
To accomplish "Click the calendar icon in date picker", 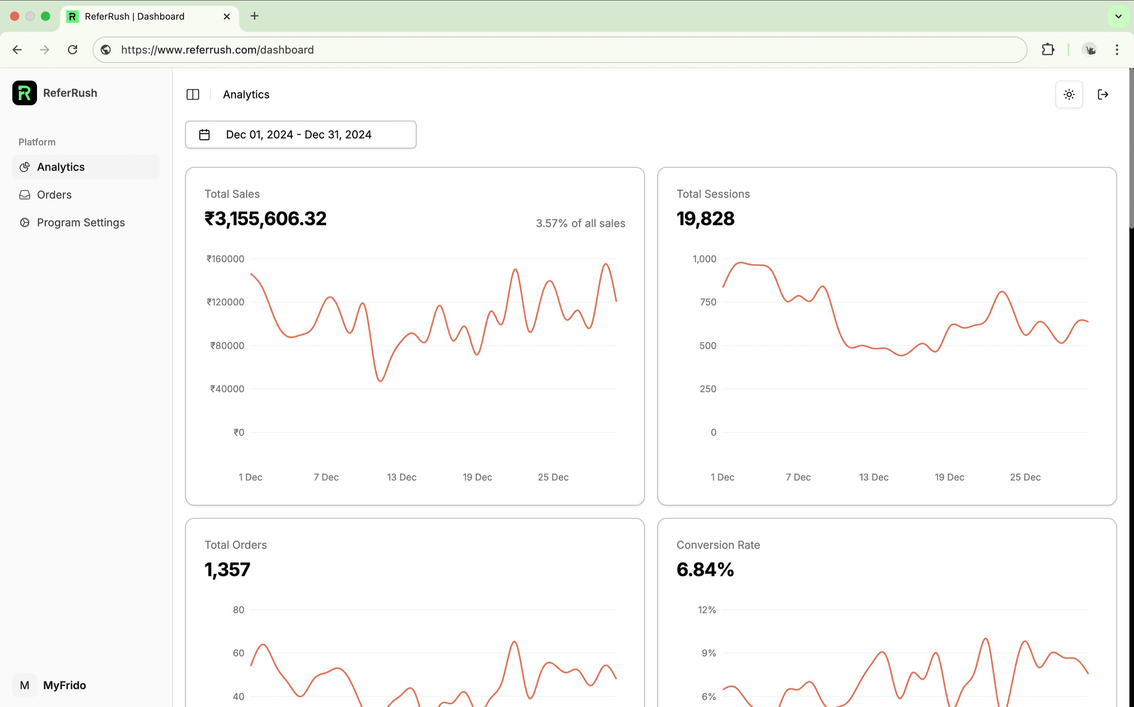I will coord(204,135).
